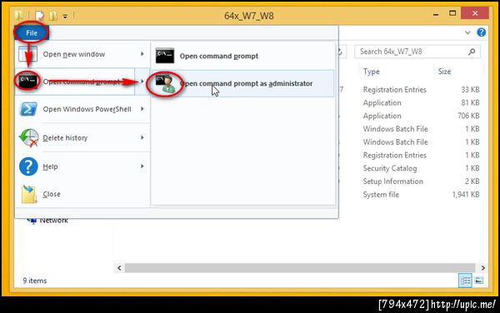Click the Security Catalog type cell
The image size is (500, 313).
[390, 168]
